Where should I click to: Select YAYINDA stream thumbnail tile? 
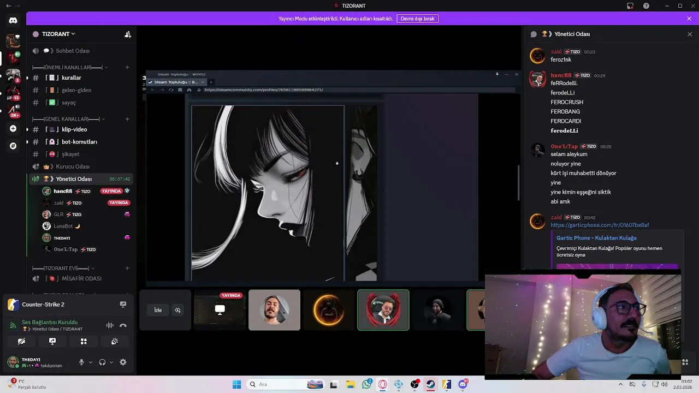tap(220, 310)
